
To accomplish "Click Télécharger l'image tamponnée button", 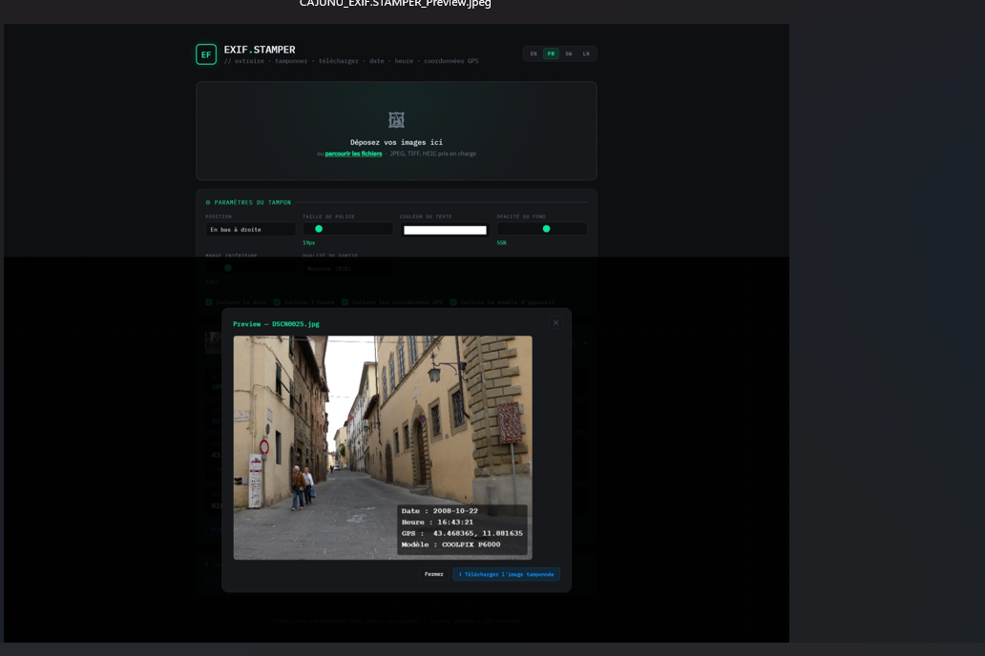I will (x=506, y=574).
